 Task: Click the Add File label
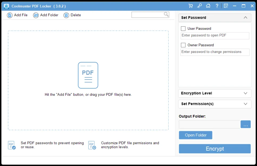pyautogui.click(x=21, y=15)
